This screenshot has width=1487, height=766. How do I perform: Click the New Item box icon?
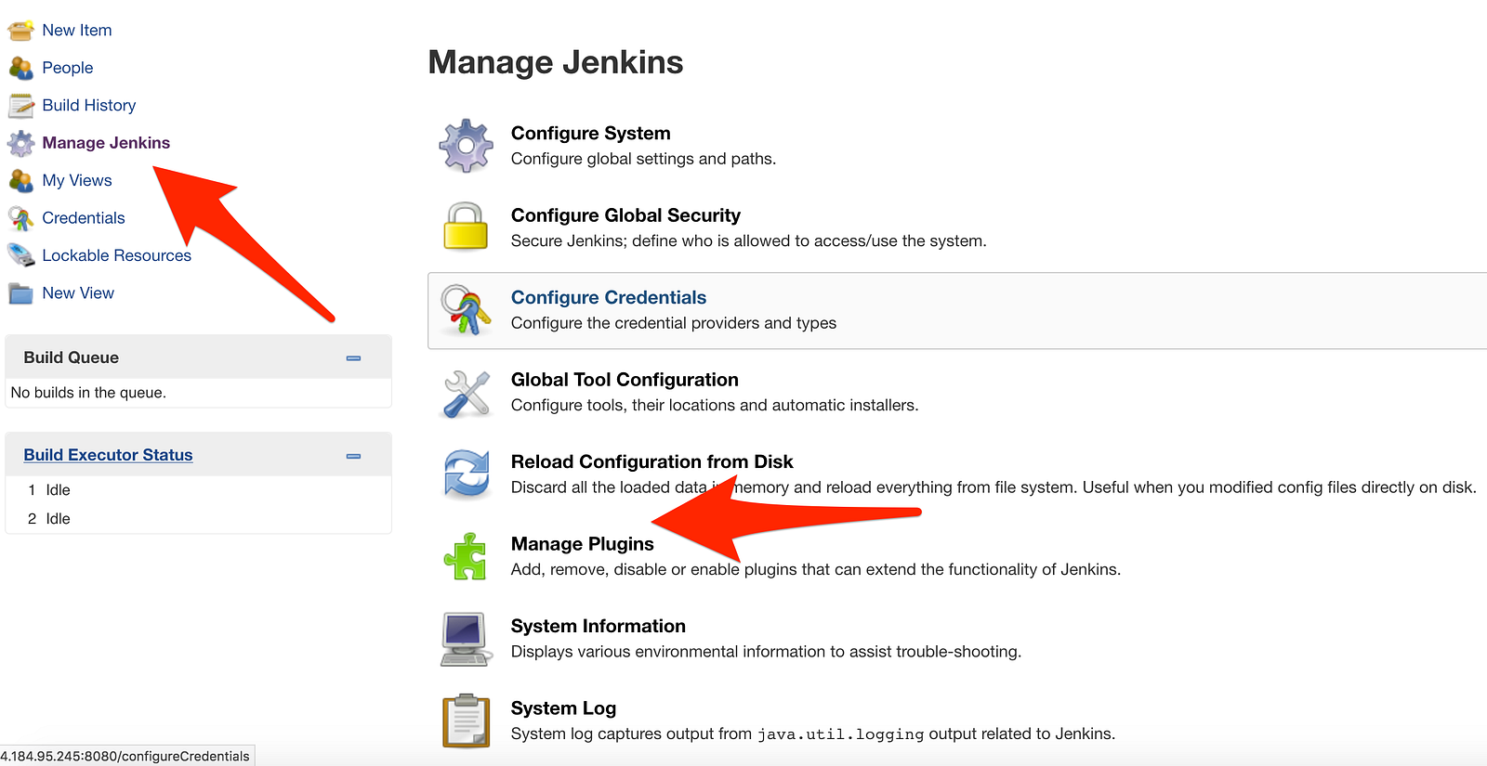(20, 31)
